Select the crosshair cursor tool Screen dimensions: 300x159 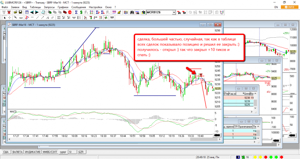[10, 18]
